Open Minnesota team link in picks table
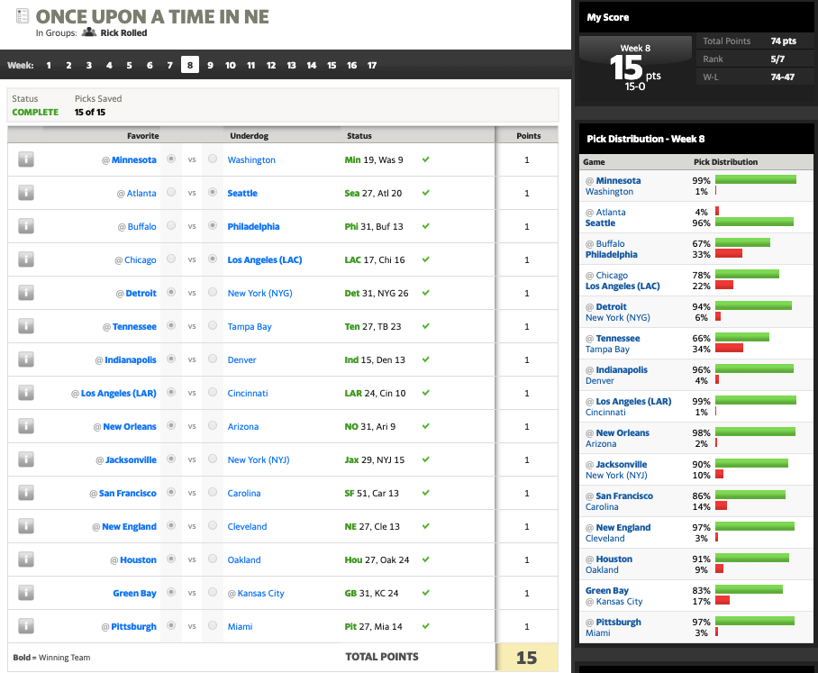 [134, 159]
